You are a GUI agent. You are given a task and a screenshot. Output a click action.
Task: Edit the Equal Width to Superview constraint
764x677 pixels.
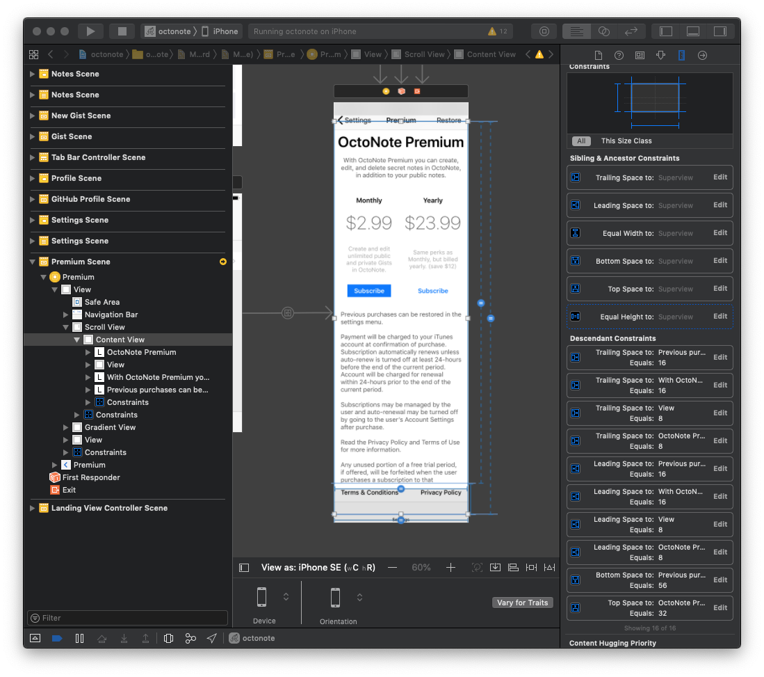(720, 232)
